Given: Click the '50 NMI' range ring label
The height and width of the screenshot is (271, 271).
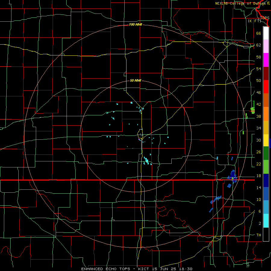Looking at the screenshot, I should [135, 80].
